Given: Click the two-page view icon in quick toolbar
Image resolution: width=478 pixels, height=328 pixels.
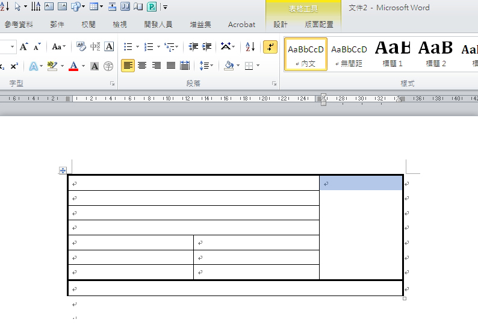Looking at the screenshot, I should 125,7.
